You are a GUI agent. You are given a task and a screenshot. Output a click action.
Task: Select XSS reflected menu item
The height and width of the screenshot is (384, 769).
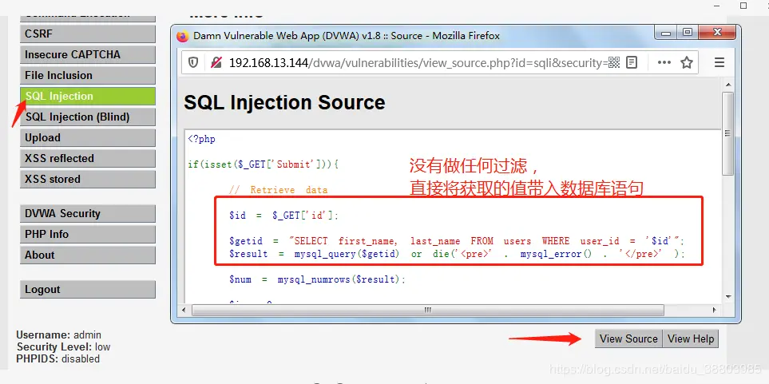pos(88,159)
